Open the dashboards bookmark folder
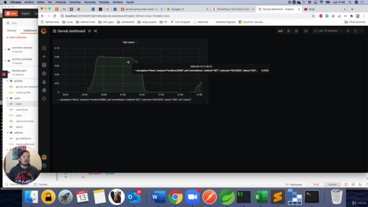Screen dimensions: 368x207 tap(125, 22)
